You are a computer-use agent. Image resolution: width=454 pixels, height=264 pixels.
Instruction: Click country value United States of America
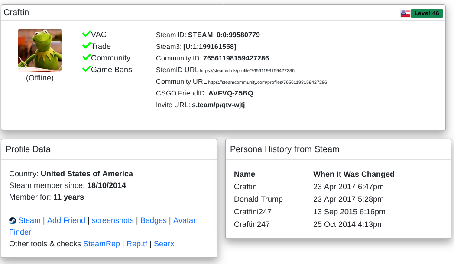point(87,174)
